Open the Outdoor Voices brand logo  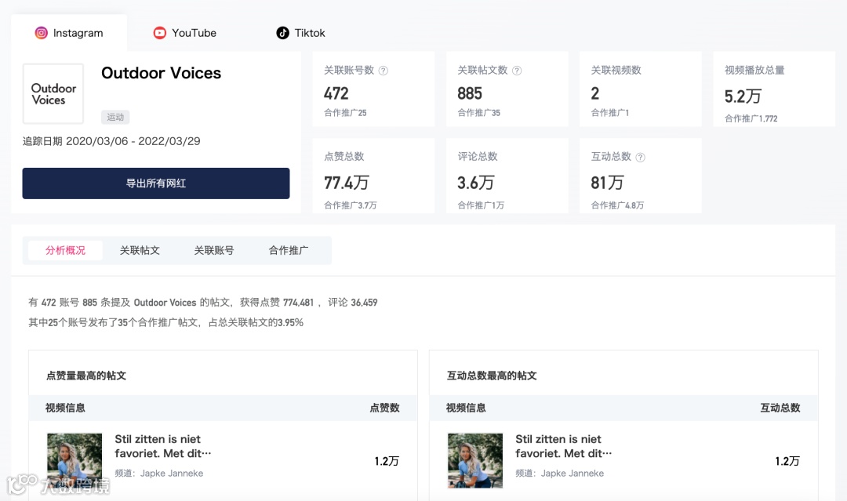click(x=53, y=93)
